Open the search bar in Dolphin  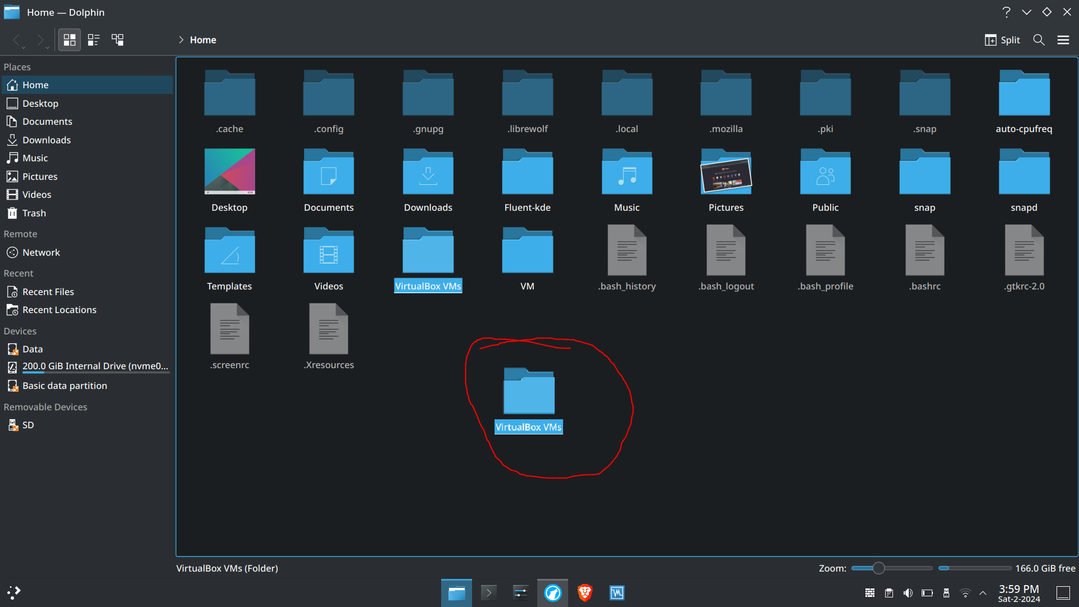[x=1039, y=39]
